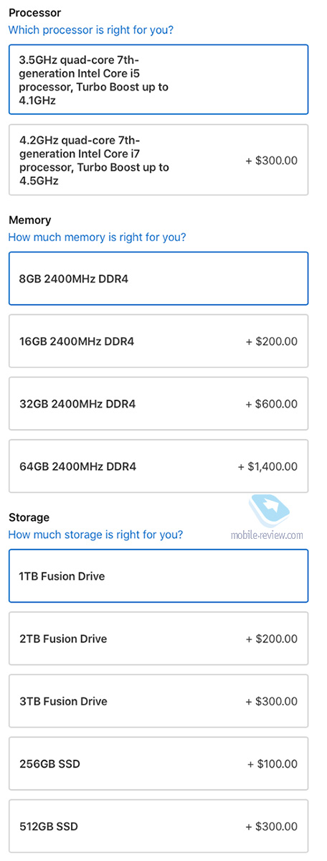The height and width of the screenshot is (861, 327).
Task: Click the + $600.00 price on 32GB memory
Action: (272, 404)
